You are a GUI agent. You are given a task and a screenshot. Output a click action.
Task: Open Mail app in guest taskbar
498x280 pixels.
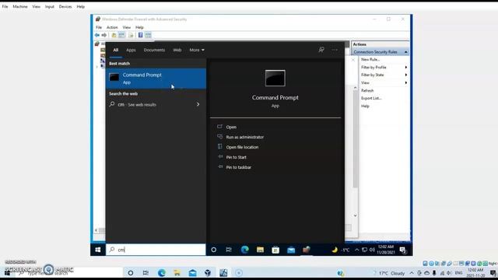291,250
